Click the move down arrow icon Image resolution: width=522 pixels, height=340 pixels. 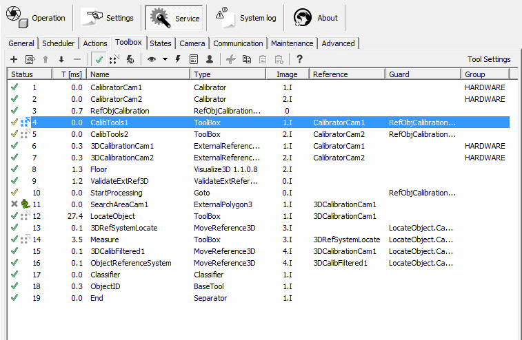(x=61, y=60)
